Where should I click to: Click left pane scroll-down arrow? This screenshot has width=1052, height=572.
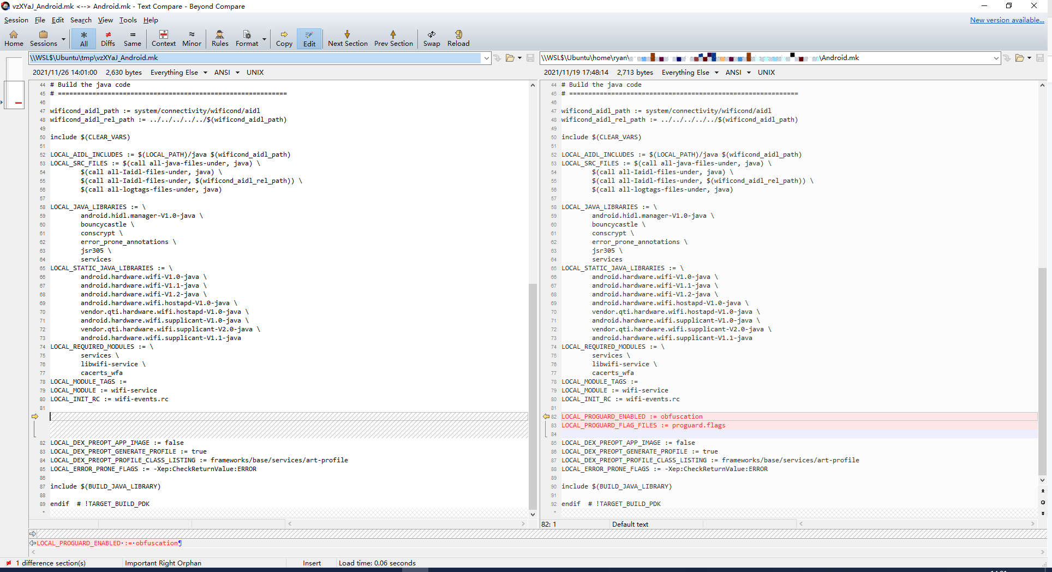tap(533, 514)
